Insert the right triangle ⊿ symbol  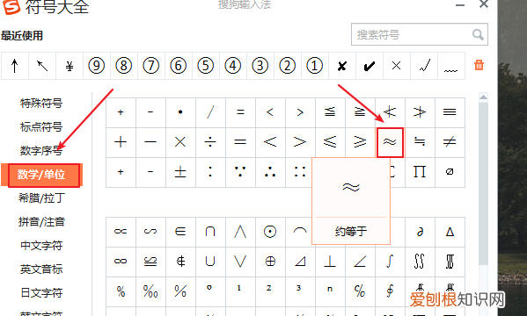click(300, 262)
